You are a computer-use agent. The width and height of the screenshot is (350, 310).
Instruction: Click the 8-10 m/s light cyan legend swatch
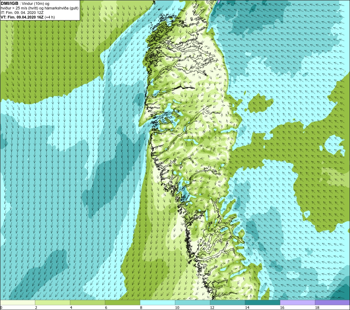coord(157,302)
